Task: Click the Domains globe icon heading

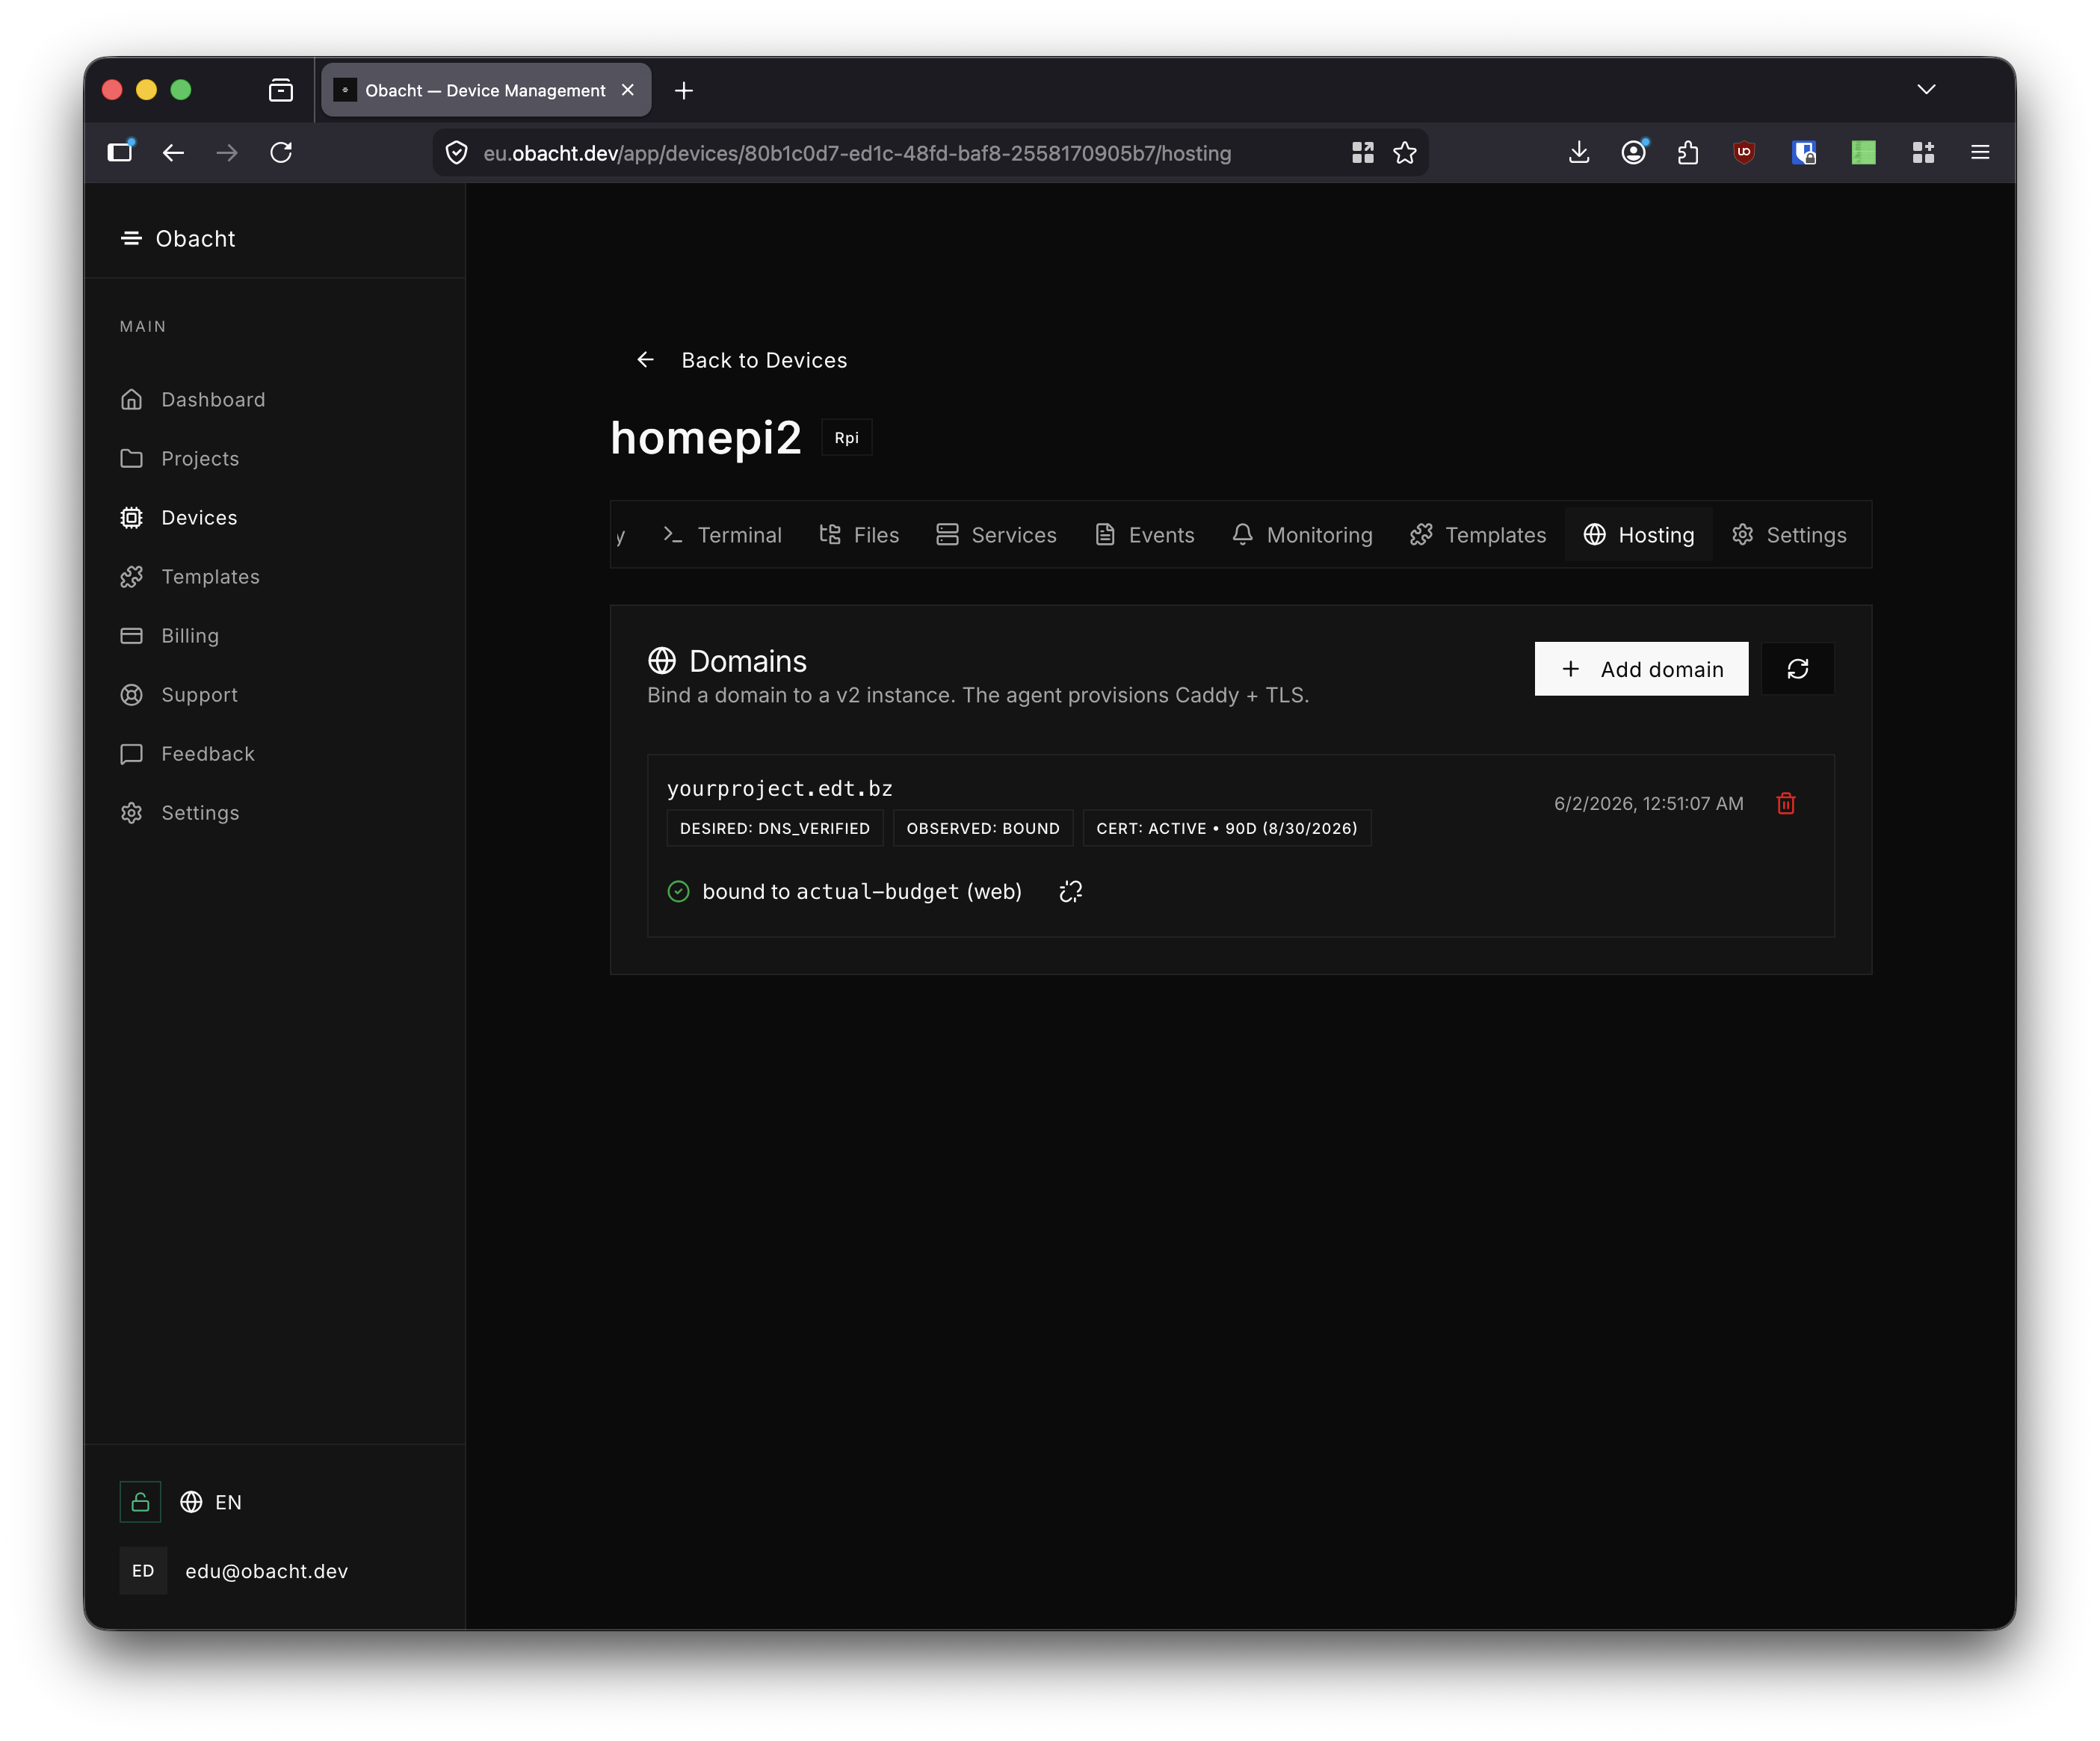Action: point(662,661)
